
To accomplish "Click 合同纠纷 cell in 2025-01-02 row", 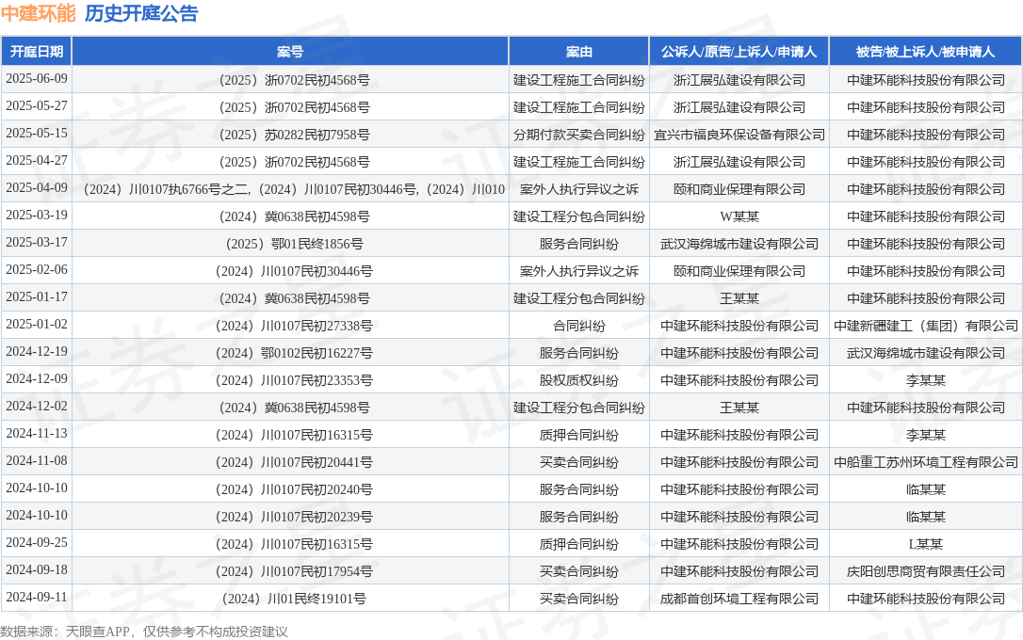I will click(x=578, y=326).
